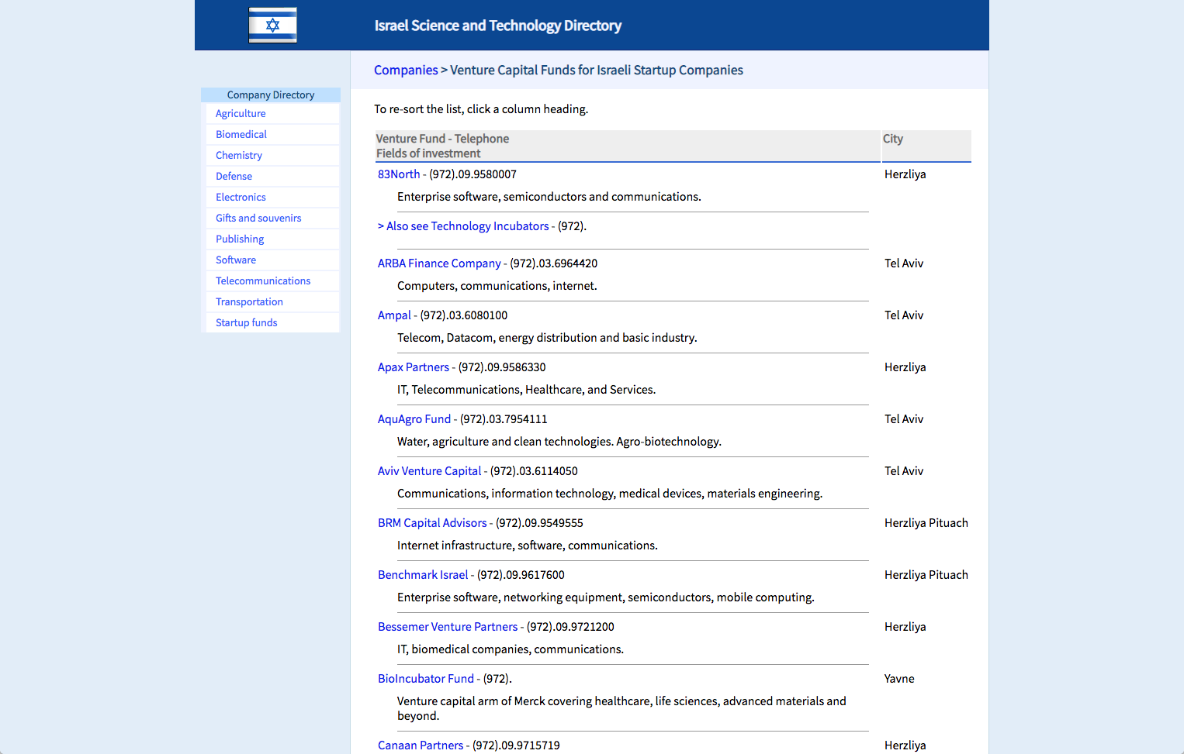Image resolution: width=1184 pixels, height=754 pixels.
Task: Click Yavne city cell
Action: [899, 679]
